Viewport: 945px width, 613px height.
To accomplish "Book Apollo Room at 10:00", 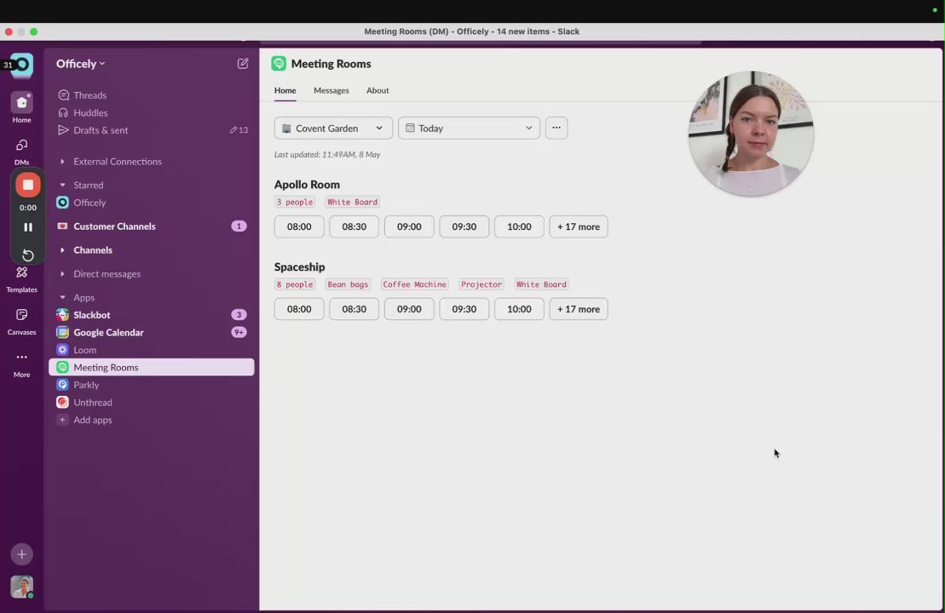I will click(x=519, y=226).
